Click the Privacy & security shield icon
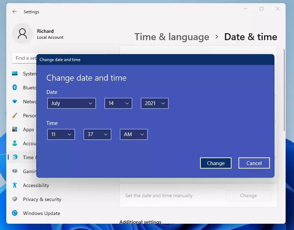 15,199
